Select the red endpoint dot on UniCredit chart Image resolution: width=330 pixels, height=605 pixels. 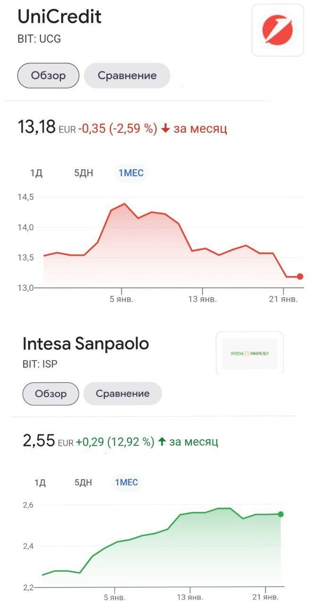click(299, 277)
